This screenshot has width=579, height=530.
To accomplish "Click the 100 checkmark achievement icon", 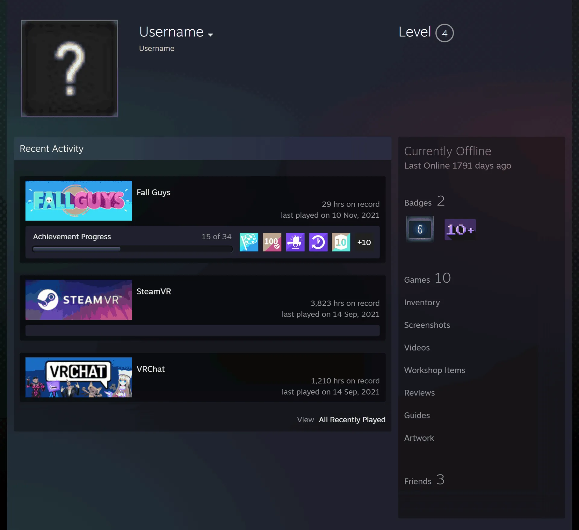I will click(272, 242).
